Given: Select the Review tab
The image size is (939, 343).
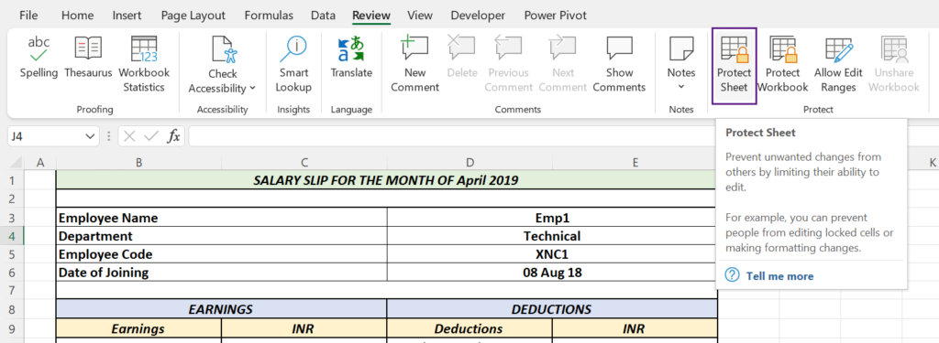Looking at the screenshot, I should coord(371,16).
